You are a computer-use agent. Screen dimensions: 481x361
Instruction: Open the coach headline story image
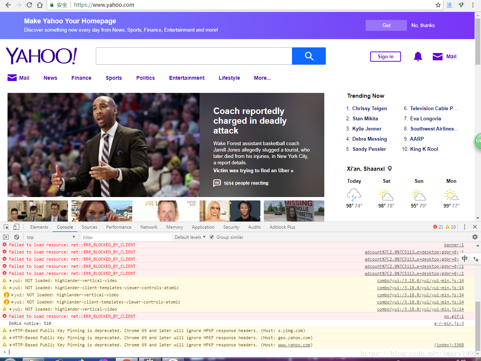click(103, 145)
